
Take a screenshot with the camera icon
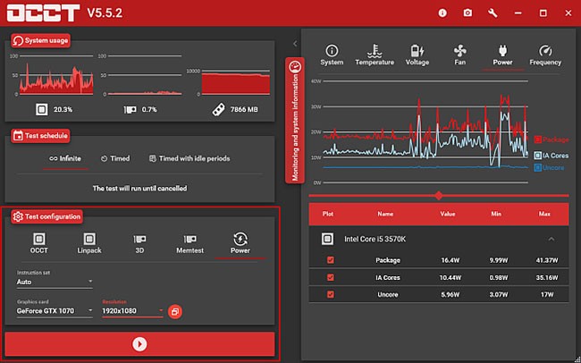(467, 13)
